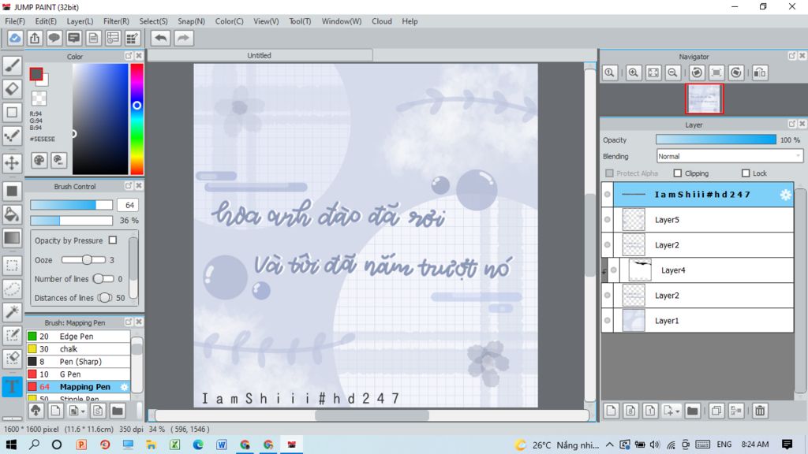The height and width of the screenshot is (454, 808).
Task: Select Layer5 in the Layer panel
Action: (x=698, y=220)
